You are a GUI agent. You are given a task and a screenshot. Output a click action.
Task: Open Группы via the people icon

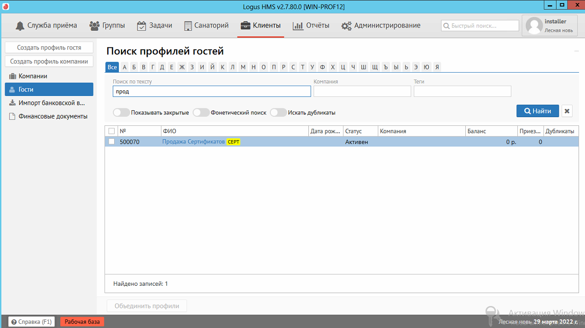point(94,26)
